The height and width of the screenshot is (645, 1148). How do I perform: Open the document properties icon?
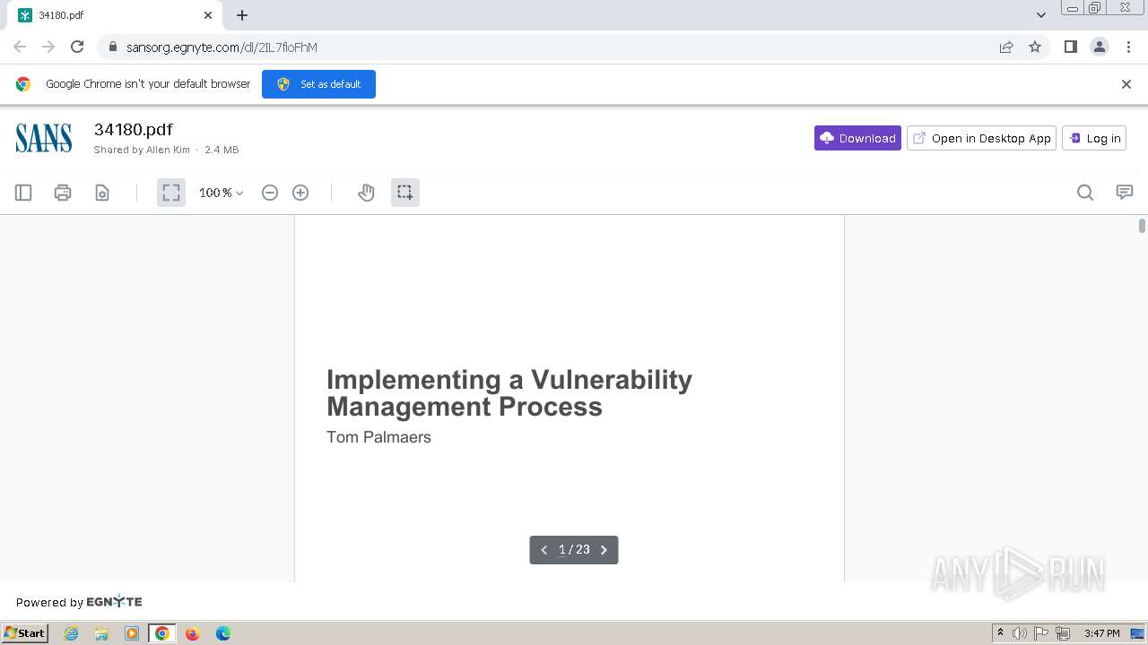(x=102, y=193)
